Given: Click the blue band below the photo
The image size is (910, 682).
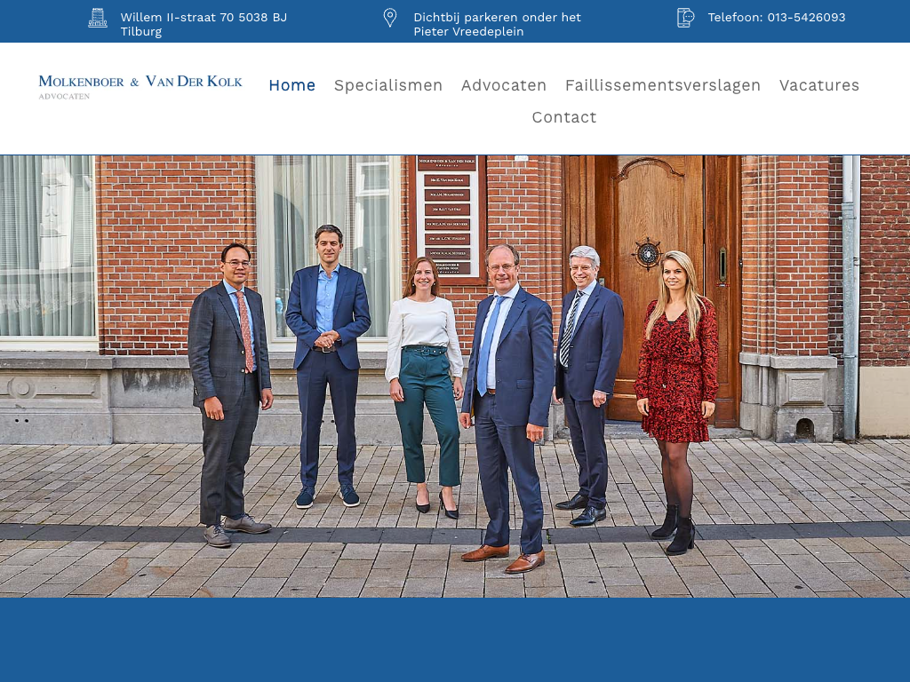Looking at the screenshot, I should [x=455, y=639].
